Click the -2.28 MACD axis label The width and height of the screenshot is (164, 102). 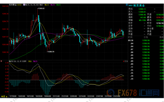pos(6,92)
